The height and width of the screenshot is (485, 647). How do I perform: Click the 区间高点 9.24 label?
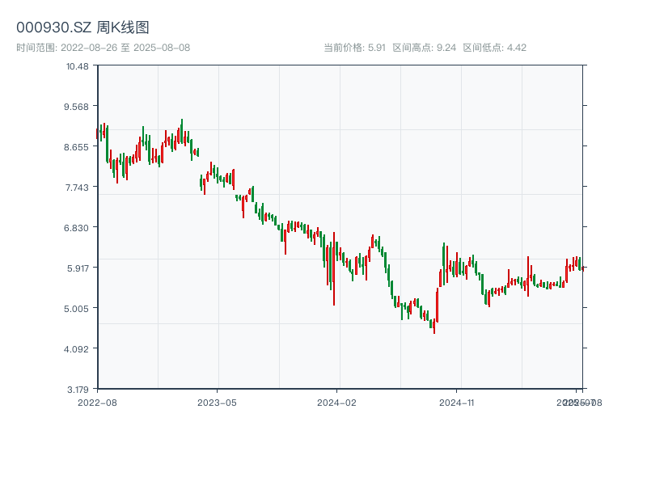425,48
